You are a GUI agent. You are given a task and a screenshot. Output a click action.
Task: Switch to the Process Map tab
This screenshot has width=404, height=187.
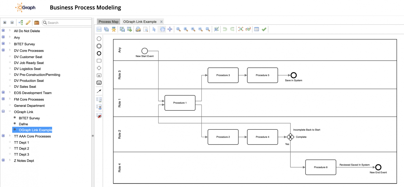(x=108, y=21)
